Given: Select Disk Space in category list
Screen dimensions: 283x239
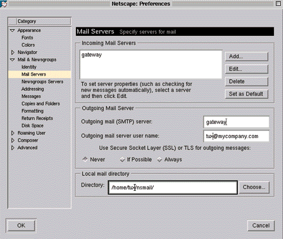Looking at the screenshot, I should [33, 125].
